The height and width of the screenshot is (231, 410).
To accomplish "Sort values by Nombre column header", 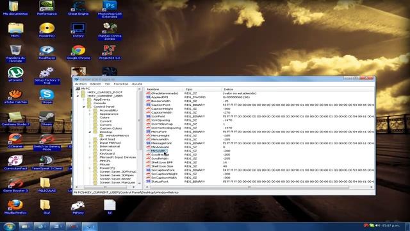I will coord(164,89).
